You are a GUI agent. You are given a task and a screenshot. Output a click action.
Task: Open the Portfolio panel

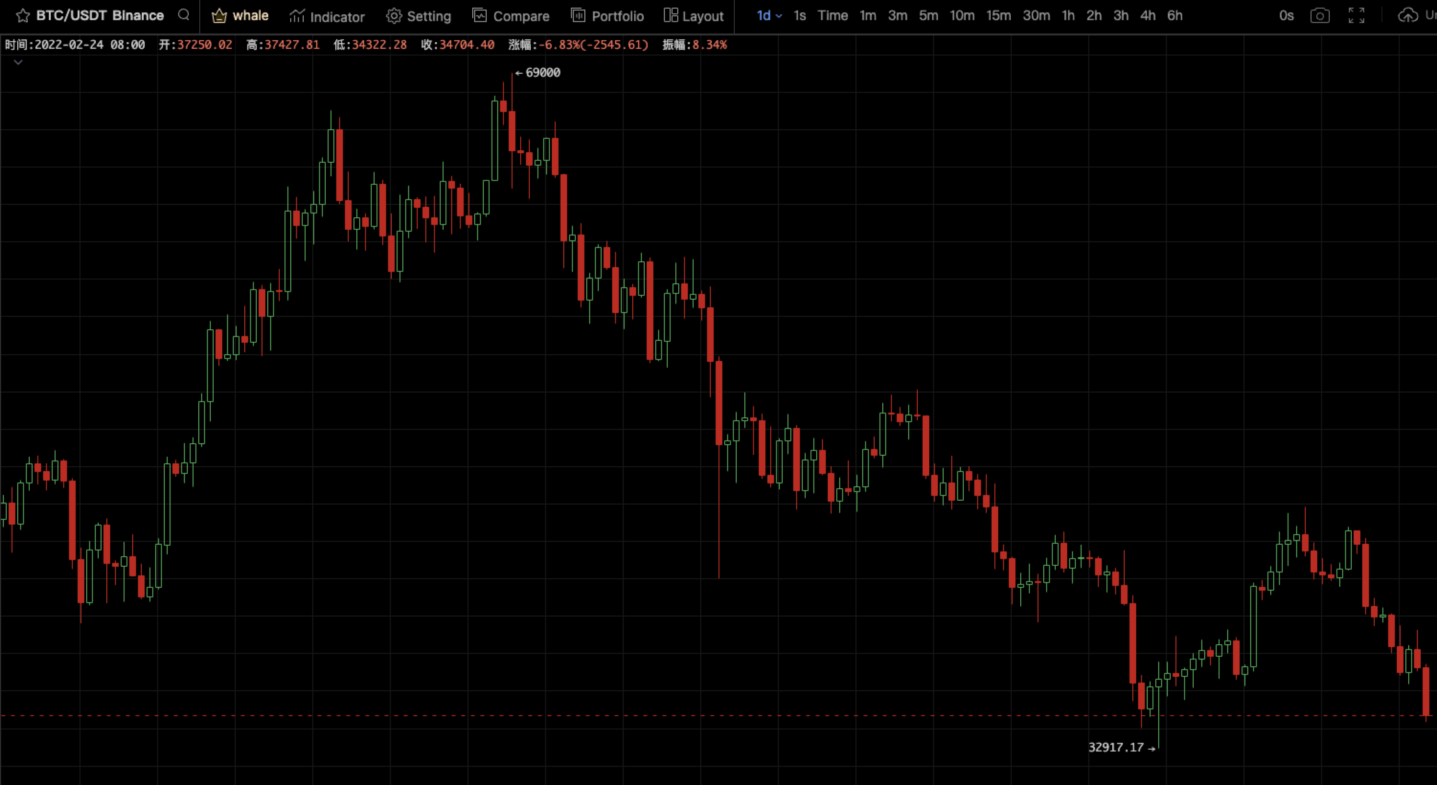607,16
